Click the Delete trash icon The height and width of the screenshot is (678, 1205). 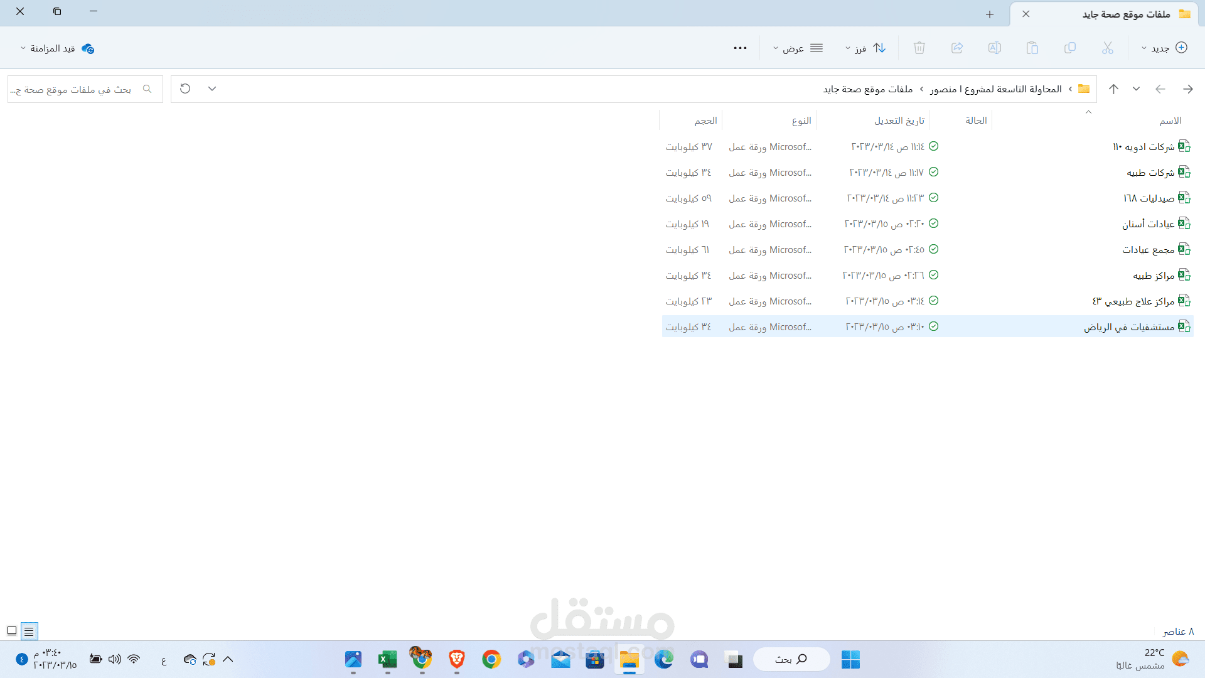(919, 48)
